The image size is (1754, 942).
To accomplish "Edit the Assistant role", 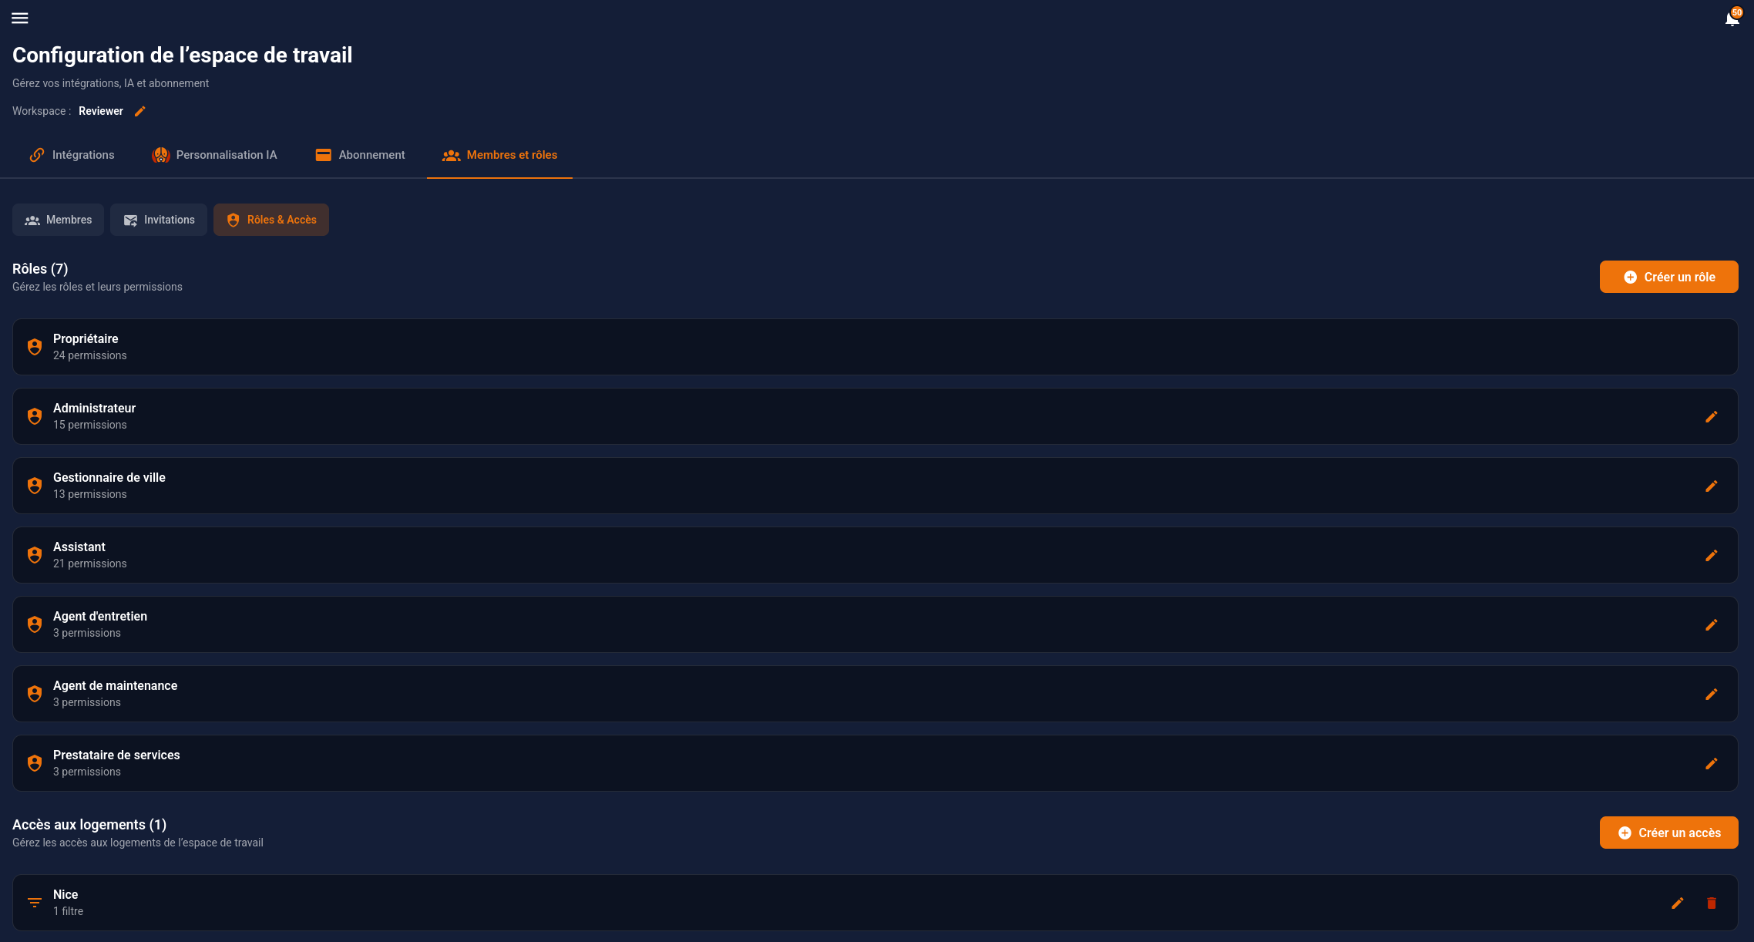I will tap(1711, 555).
